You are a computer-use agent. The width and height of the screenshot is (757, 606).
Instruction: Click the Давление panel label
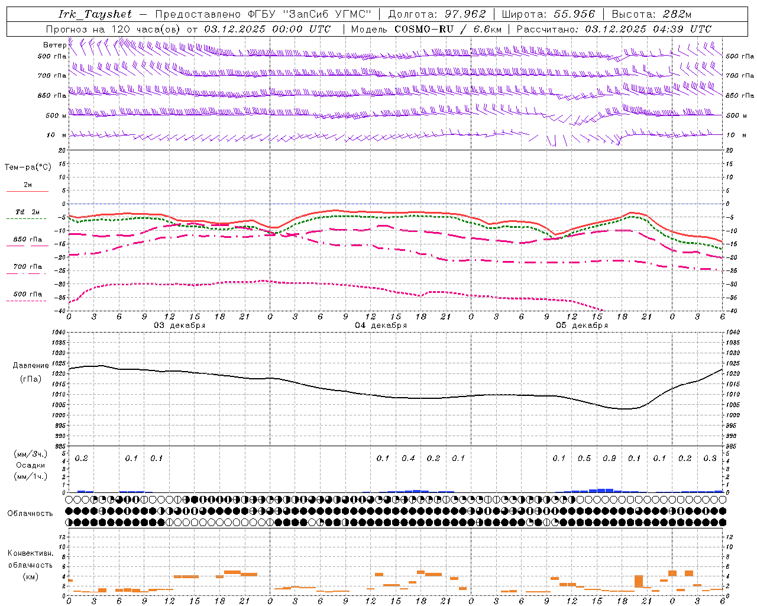[31, 366]
